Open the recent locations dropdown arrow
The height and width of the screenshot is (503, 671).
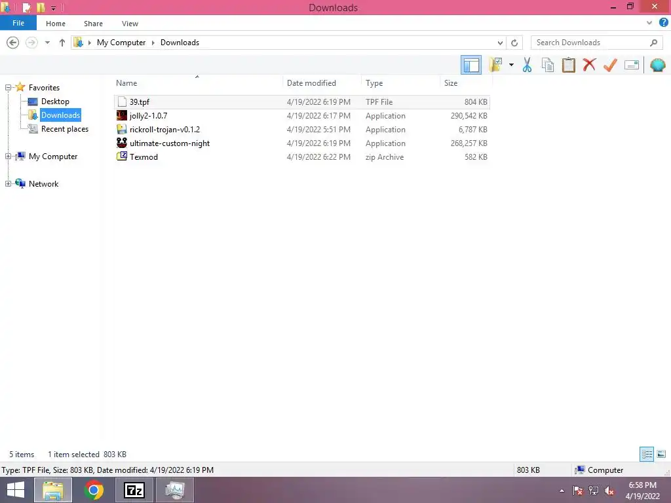pyautogui.click(x=47, y=43)
